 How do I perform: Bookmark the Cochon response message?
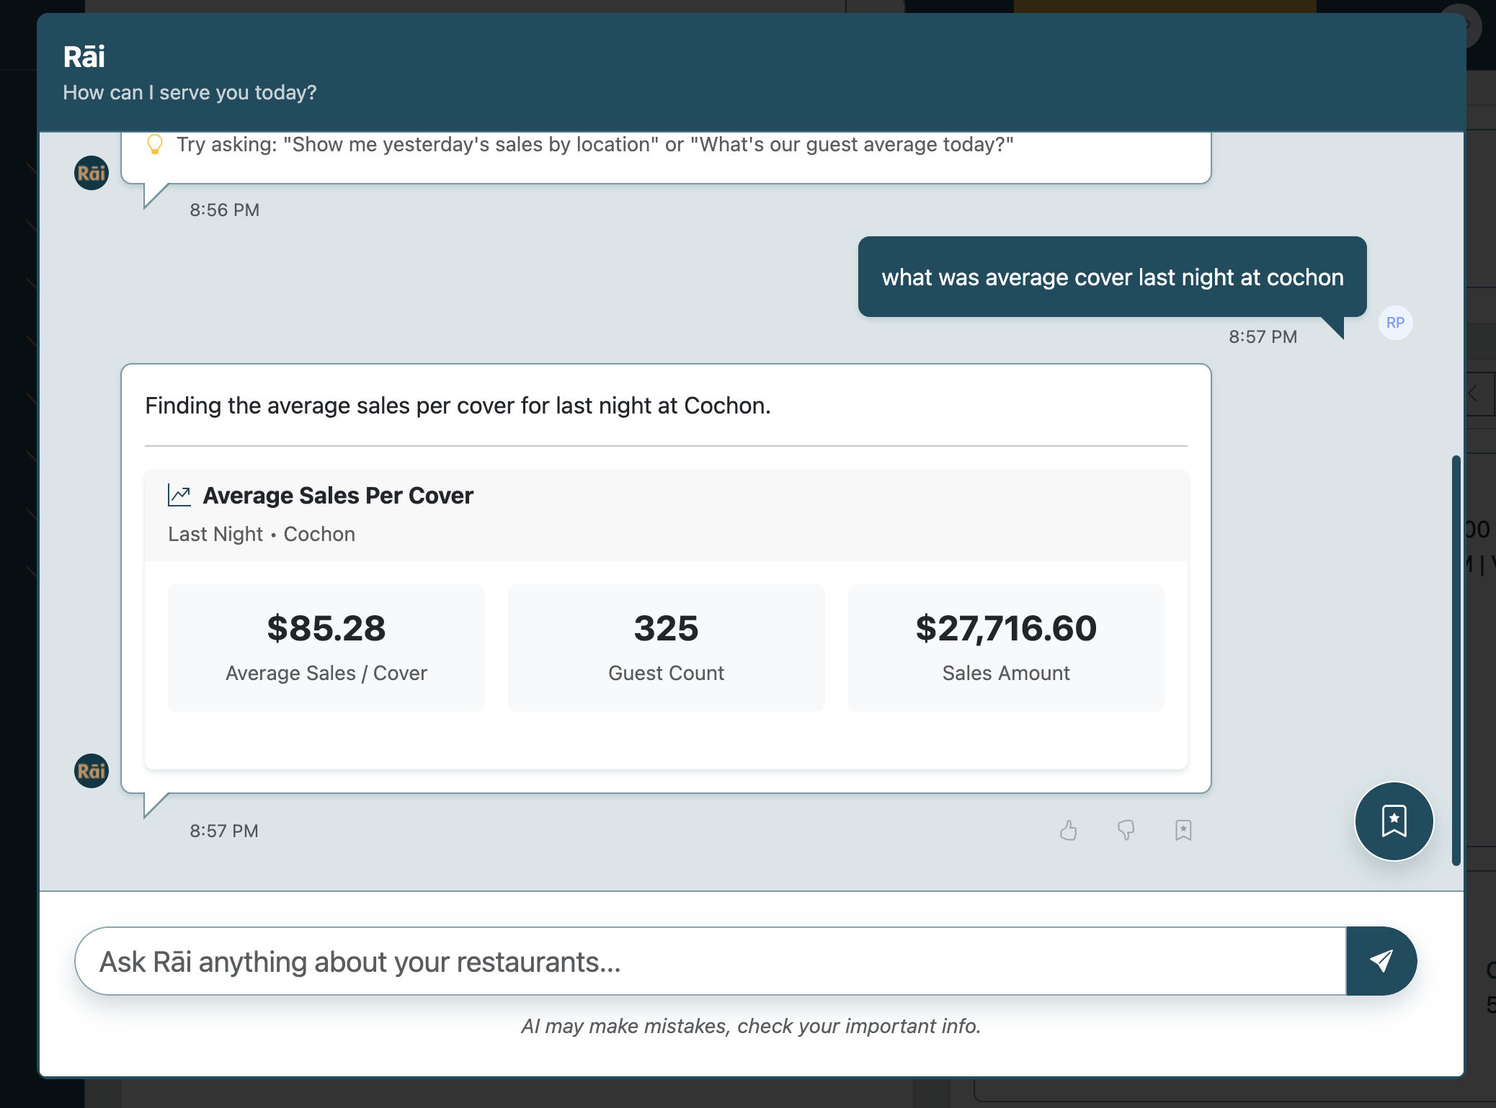click(1183, 831)
